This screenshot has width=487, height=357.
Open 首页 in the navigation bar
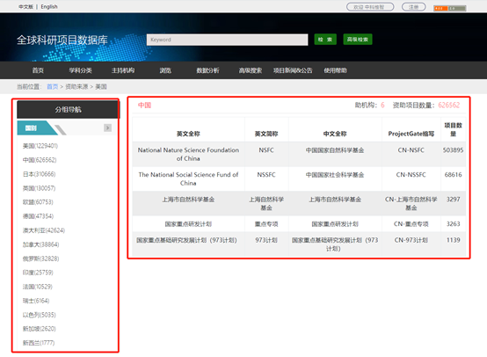[x=38, y=70]
